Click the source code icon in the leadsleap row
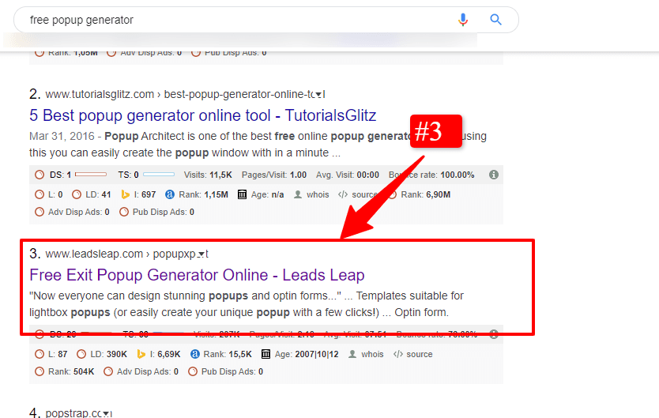 398,354
